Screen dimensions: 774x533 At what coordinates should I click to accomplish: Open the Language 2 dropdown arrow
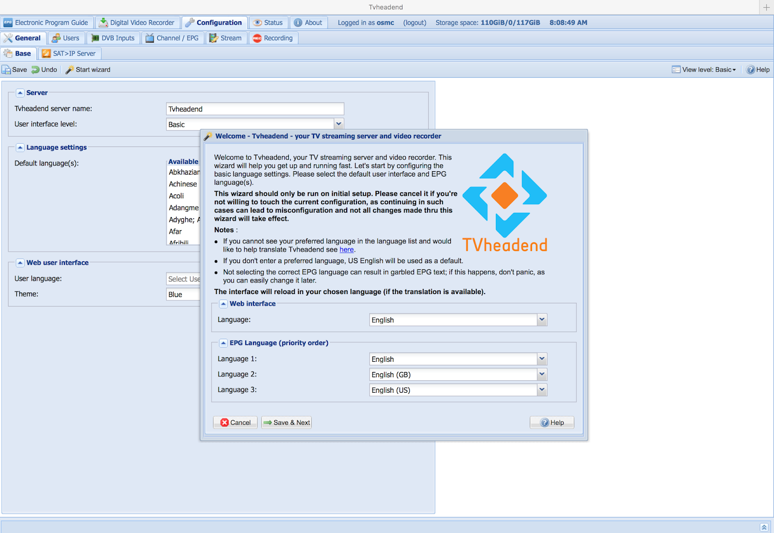click(x=542, y=374)
